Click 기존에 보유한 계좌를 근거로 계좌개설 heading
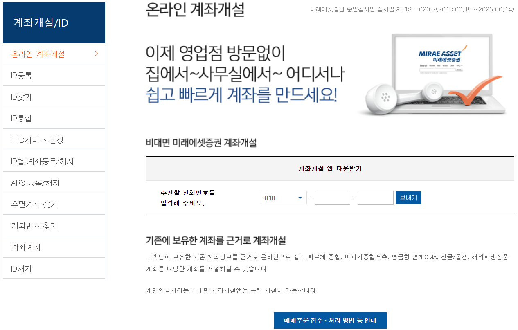Screen dimensions: 518x330 coord(216,240)
